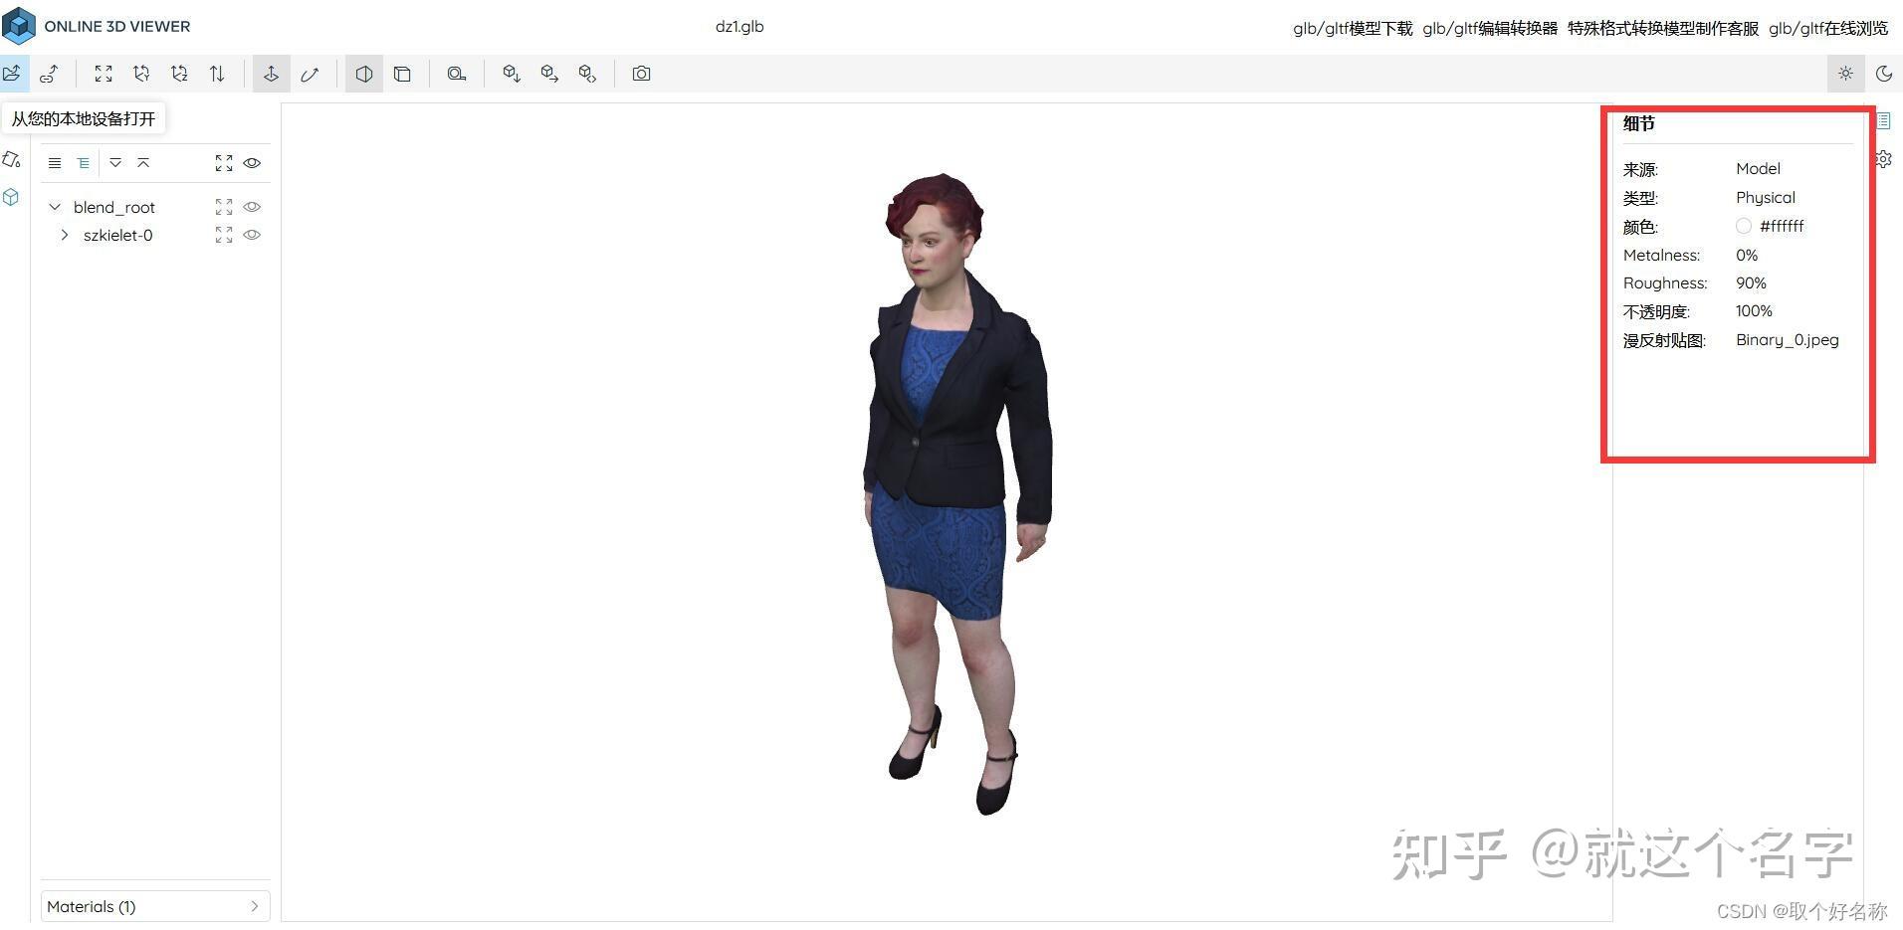Activate the measure tool

pyautogui.click(x=457, y=73)
